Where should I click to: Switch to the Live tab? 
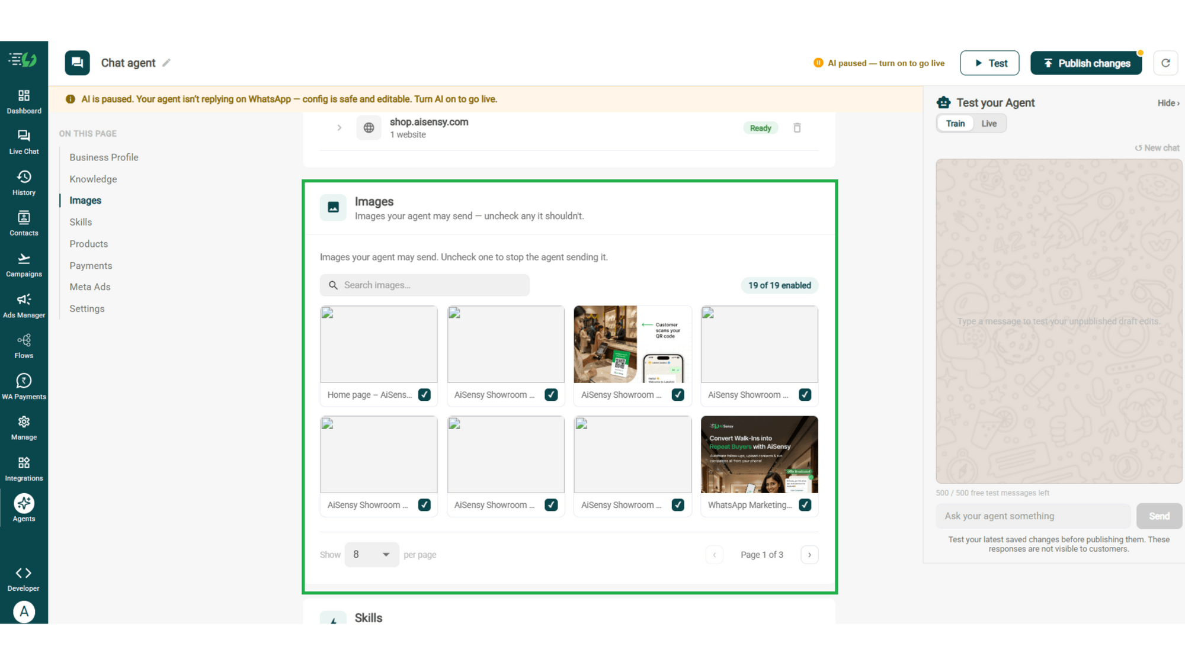tap(989, 123)
